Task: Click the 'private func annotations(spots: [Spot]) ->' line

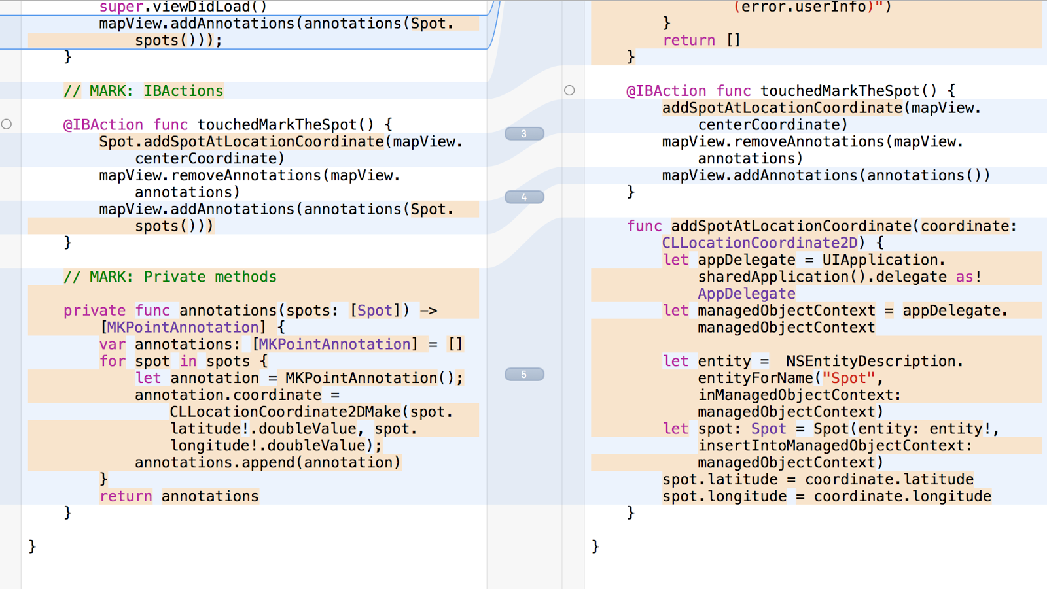Action: tap(250, 311)
